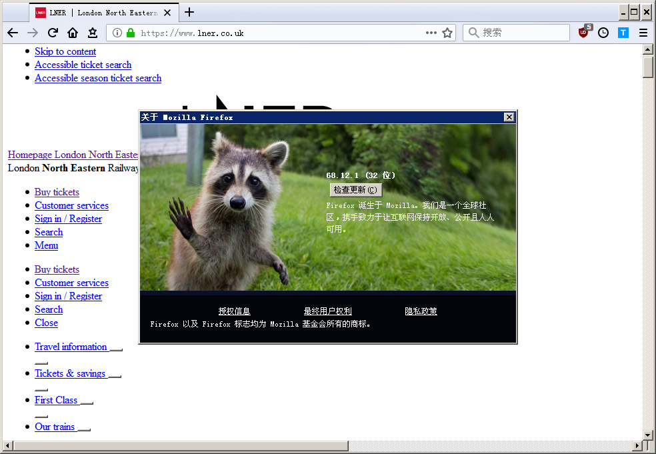Click the Firefox trademark notice text
Image resolution: width=656 pixels, height=454 pixels.
260,324
